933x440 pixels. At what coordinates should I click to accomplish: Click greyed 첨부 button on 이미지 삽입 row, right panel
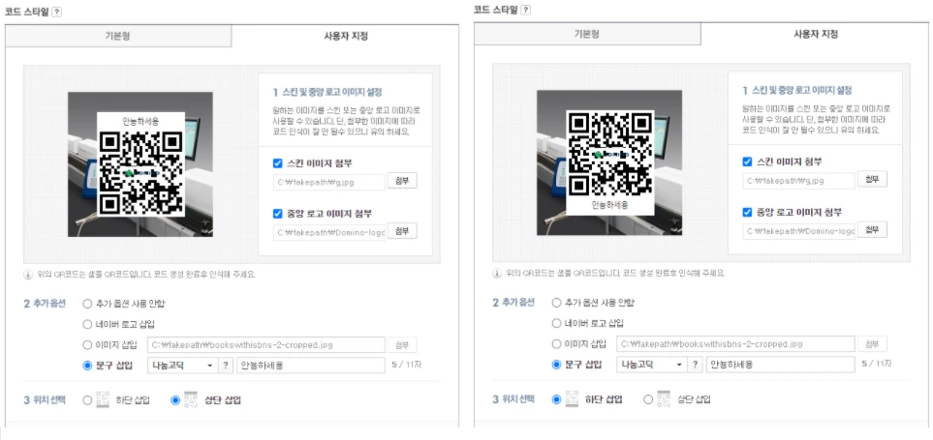872,344
